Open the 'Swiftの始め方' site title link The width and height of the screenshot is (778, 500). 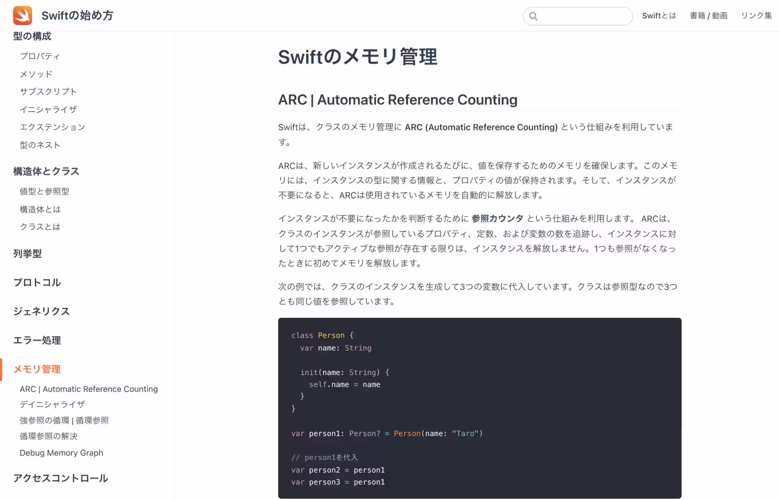77,16
